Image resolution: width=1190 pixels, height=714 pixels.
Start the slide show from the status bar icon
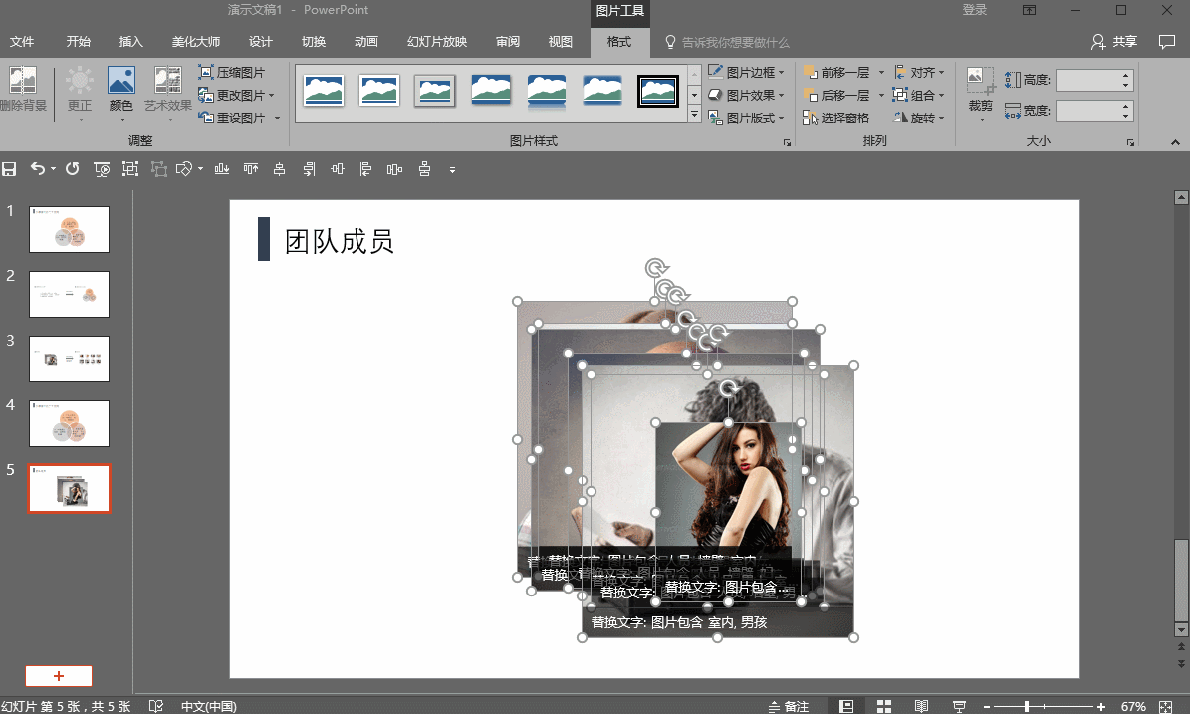[959, 706]
